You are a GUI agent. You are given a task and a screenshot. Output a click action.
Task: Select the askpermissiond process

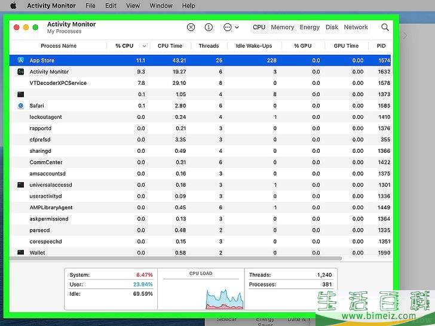(x=49, y=219)
